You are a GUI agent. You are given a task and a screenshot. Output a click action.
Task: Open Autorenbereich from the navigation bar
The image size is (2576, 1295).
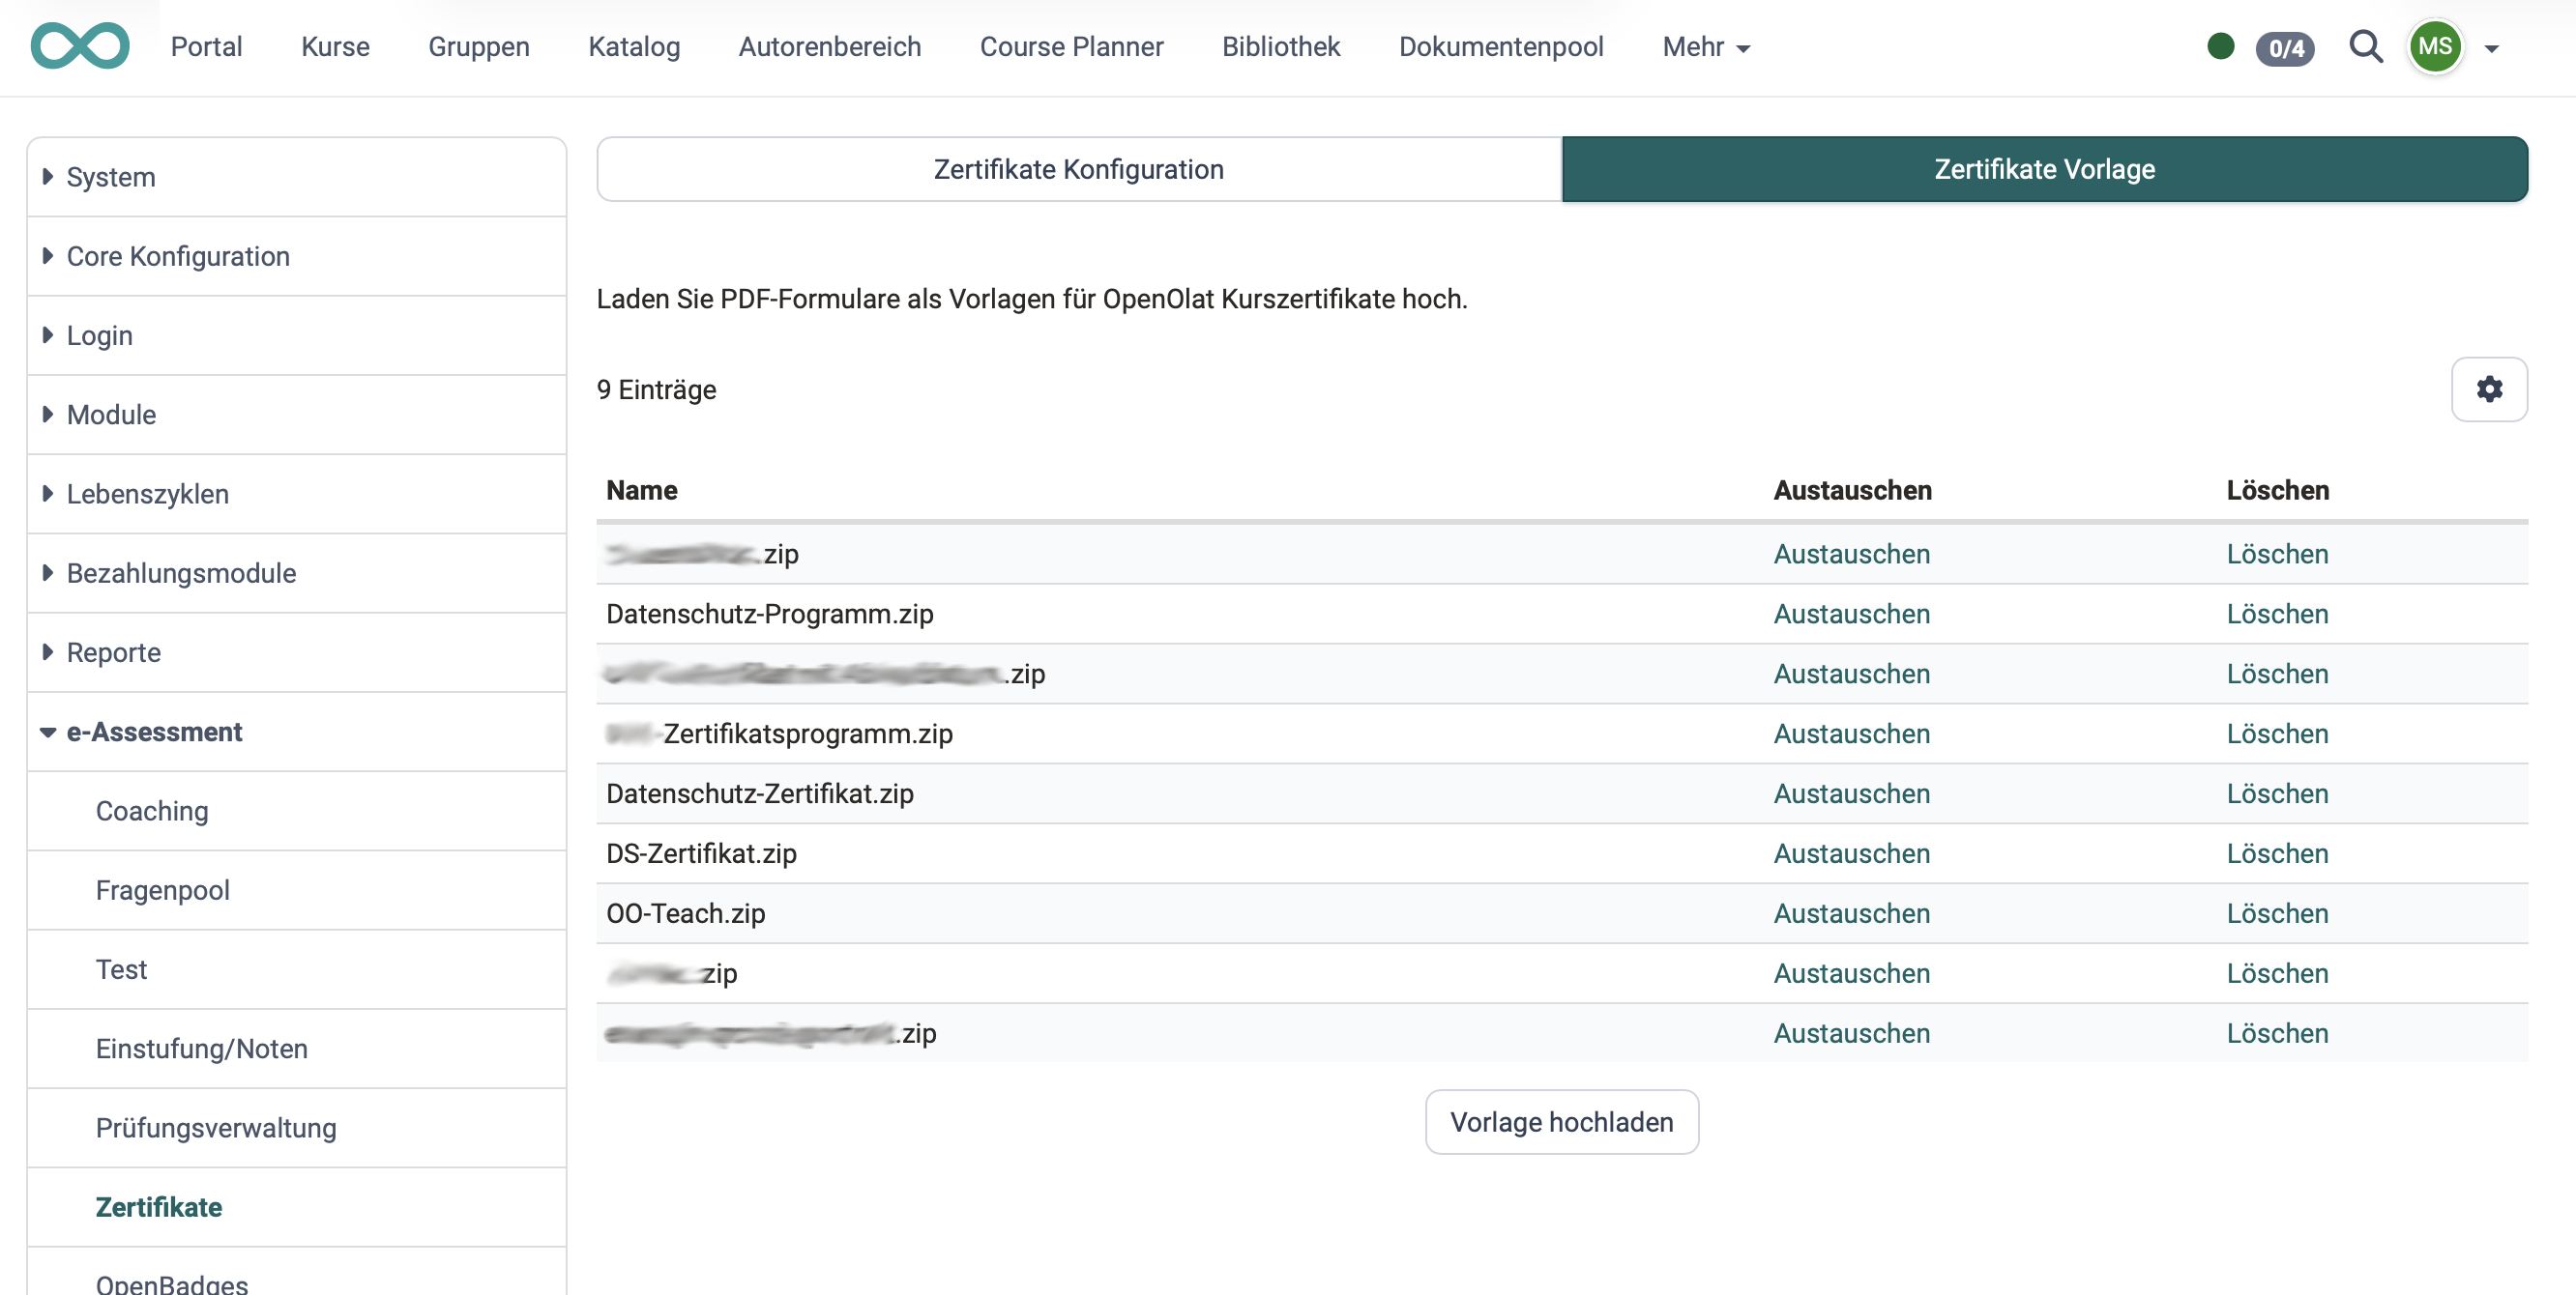(830, 47)
